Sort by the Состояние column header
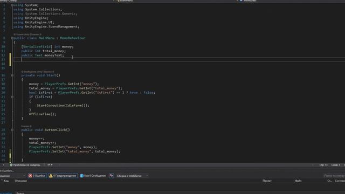 (x=340, y=181)
